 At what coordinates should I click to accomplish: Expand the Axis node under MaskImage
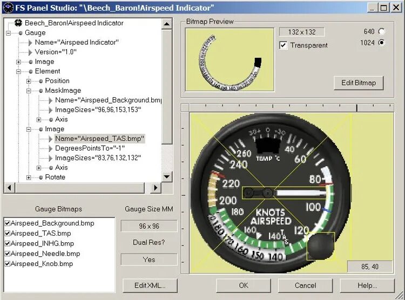(x=39, y=120)
